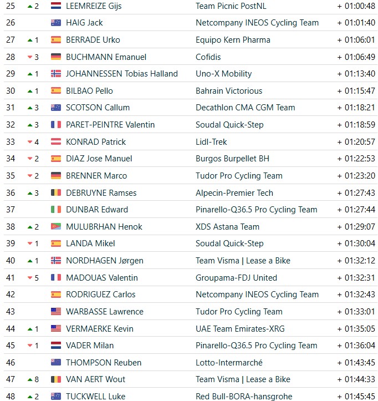Open Team Visma in NORDHAGEN row
This screenshot has height=401, width=378.
[x=243, y=261]
